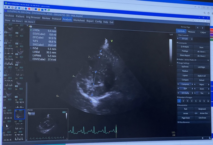
Task: Select 4 in Number of Images
Action: click(192, 101)
